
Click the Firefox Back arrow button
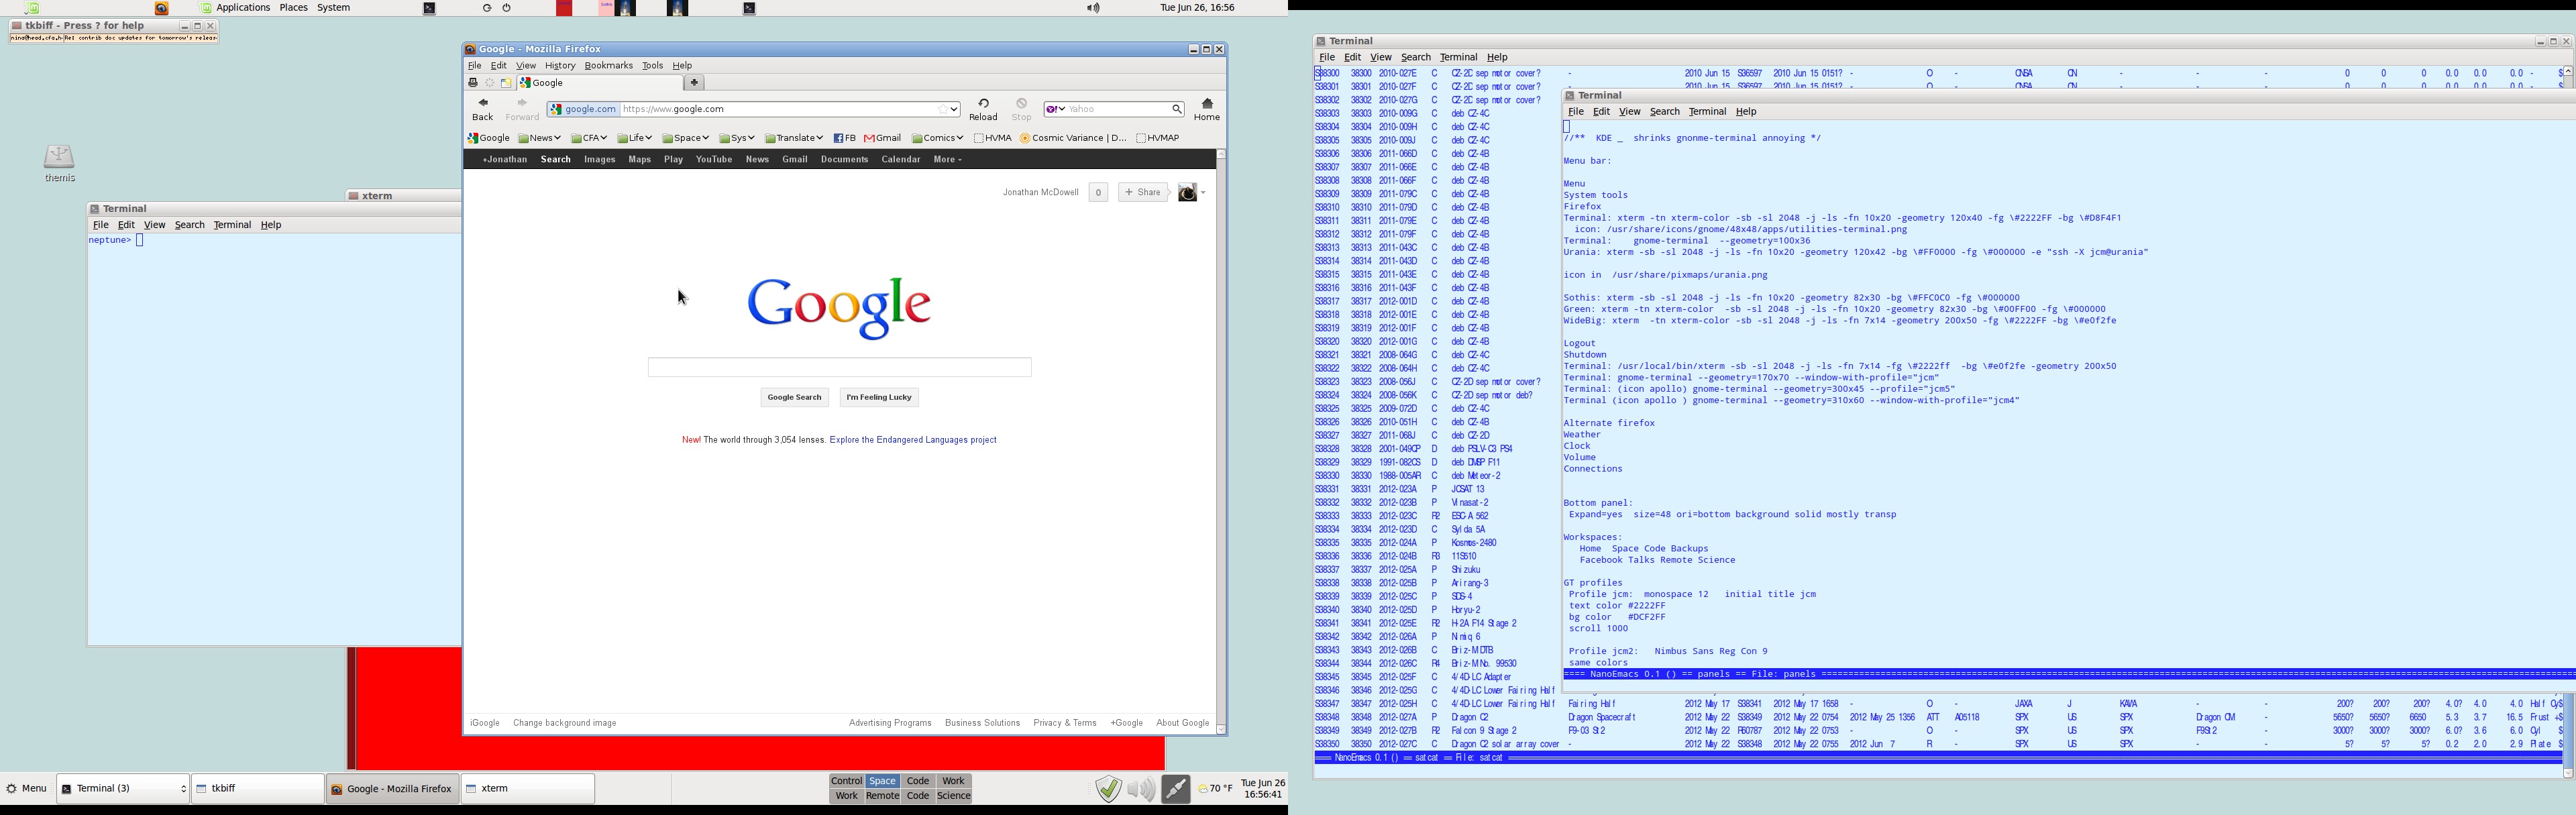(x=483, y=104)
